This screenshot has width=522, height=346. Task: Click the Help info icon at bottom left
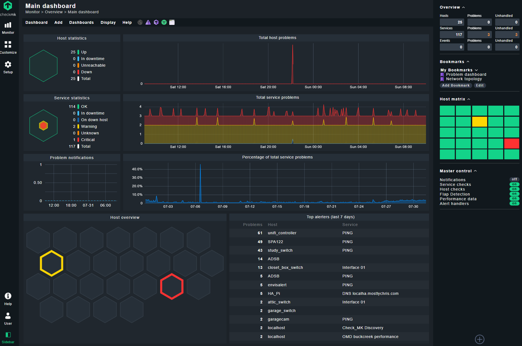8,297
